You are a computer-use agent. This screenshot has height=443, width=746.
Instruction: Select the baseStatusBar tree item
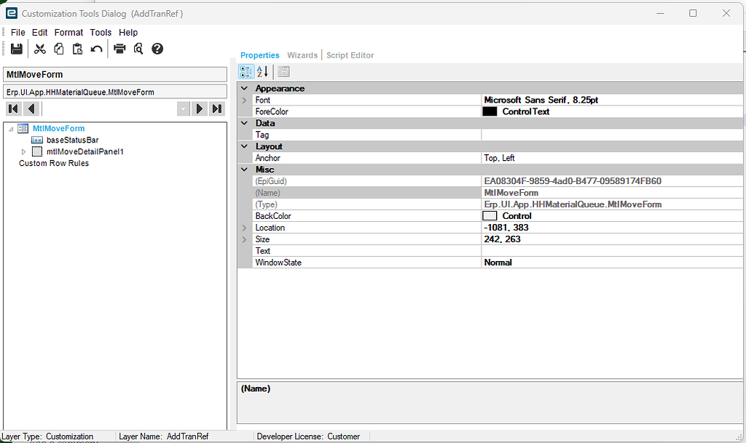pyautogui.click(x=72, y=140)
